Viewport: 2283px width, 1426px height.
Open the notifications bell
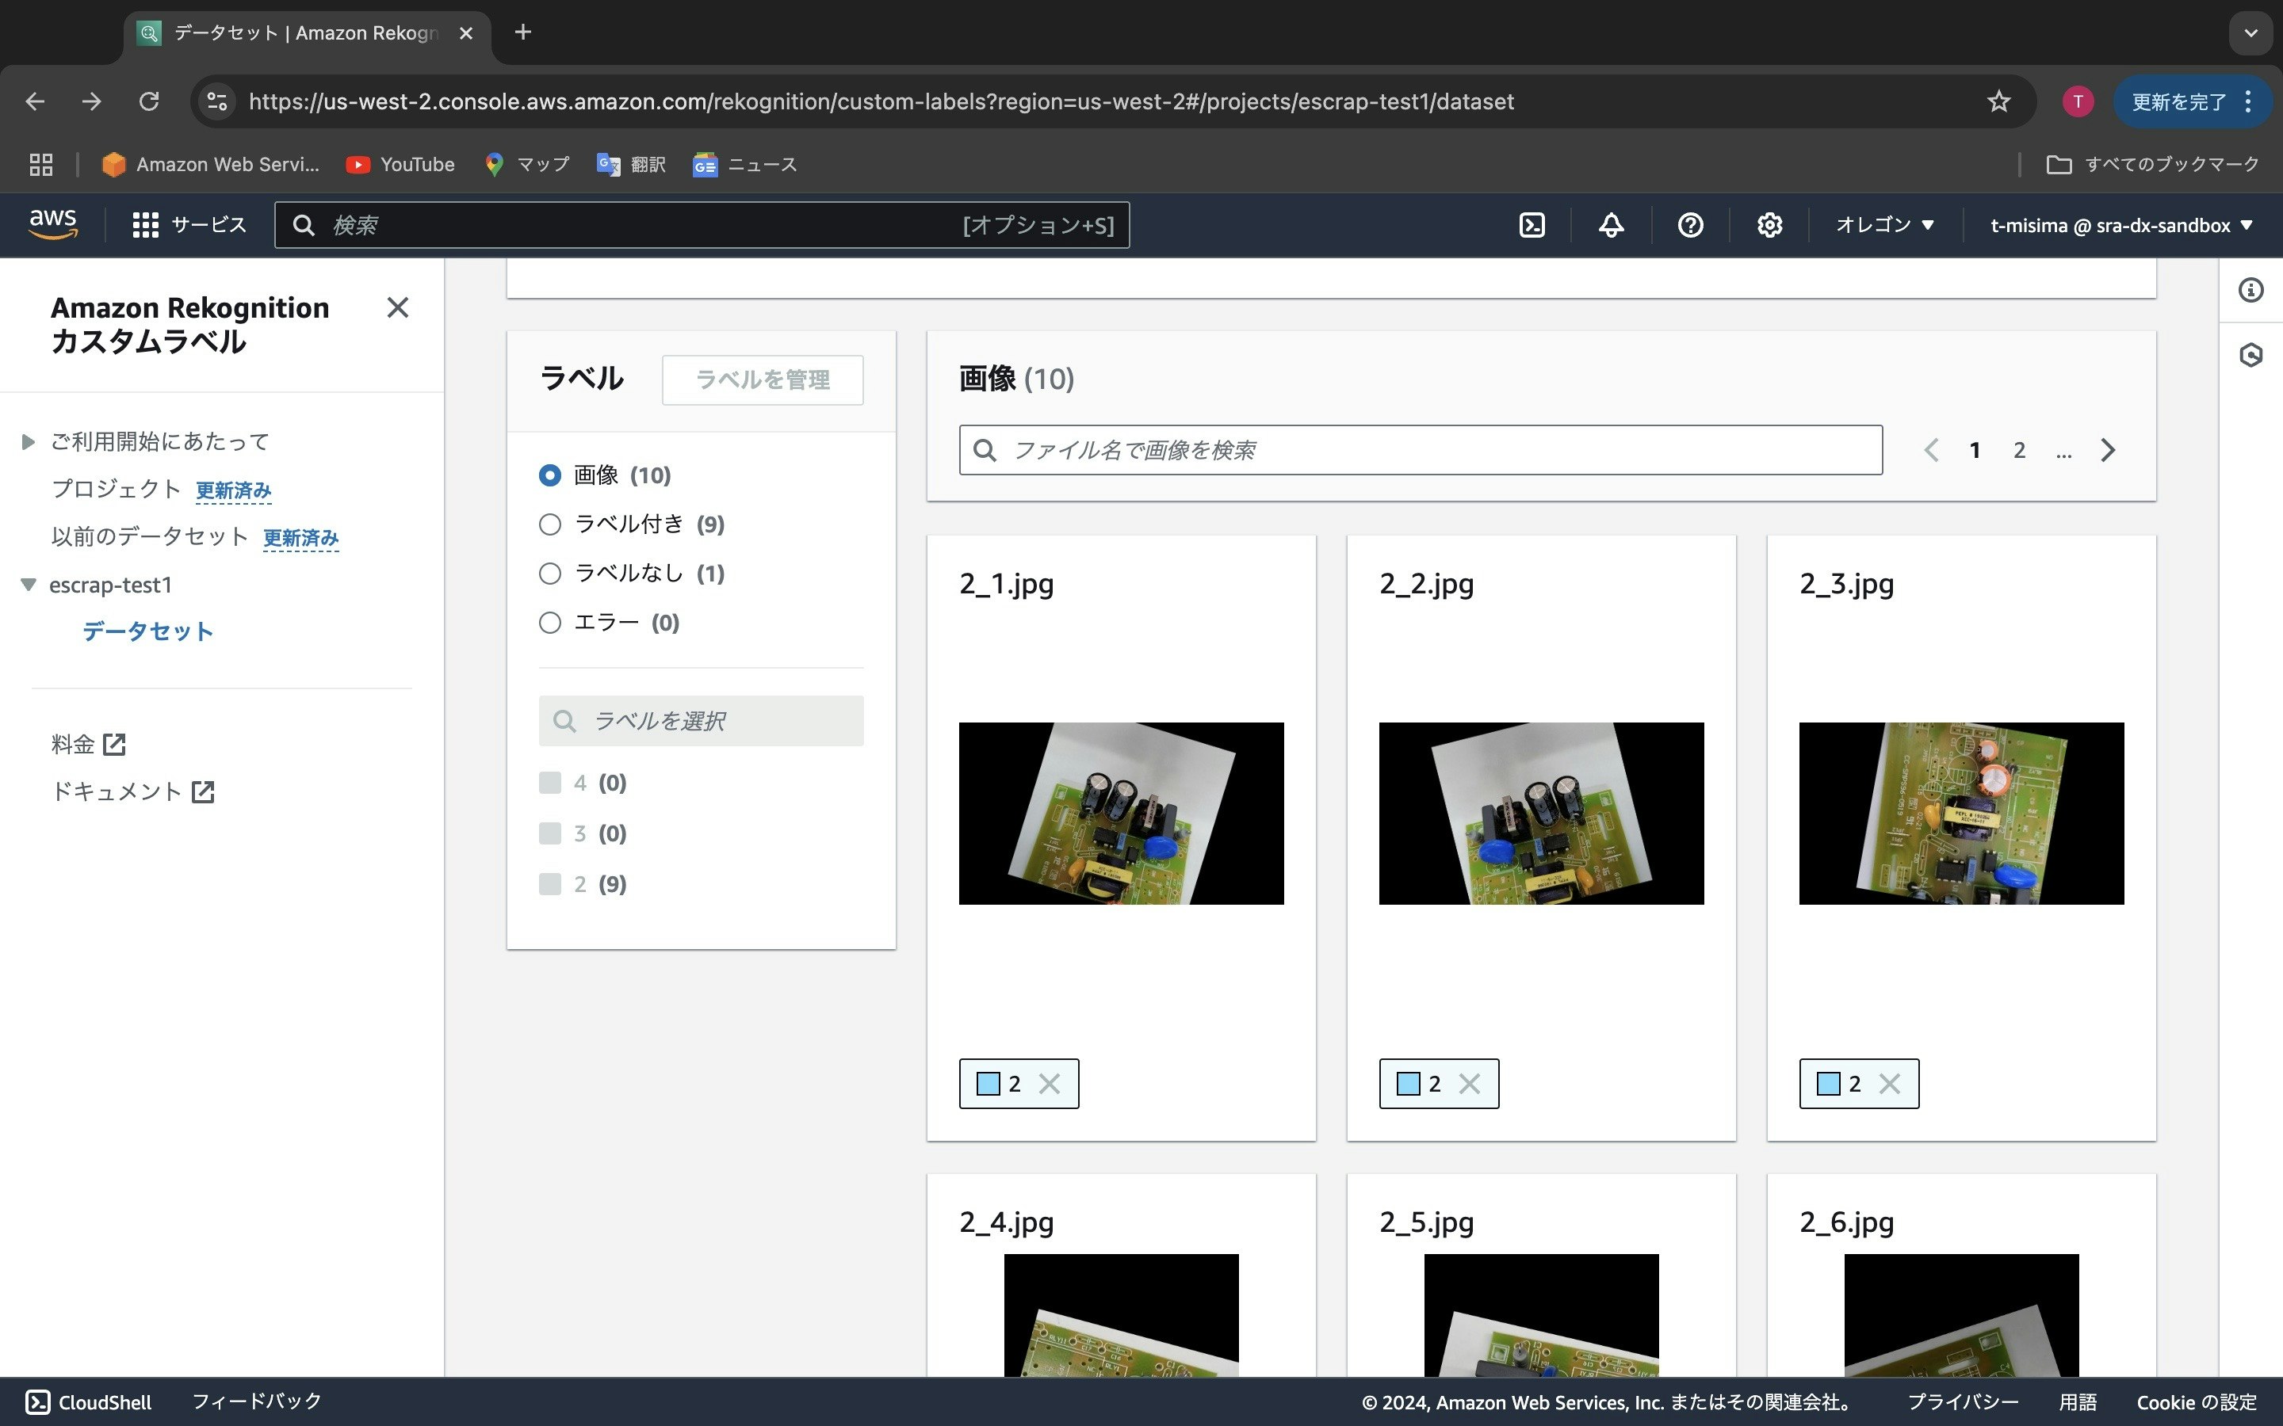point(1612,226)
